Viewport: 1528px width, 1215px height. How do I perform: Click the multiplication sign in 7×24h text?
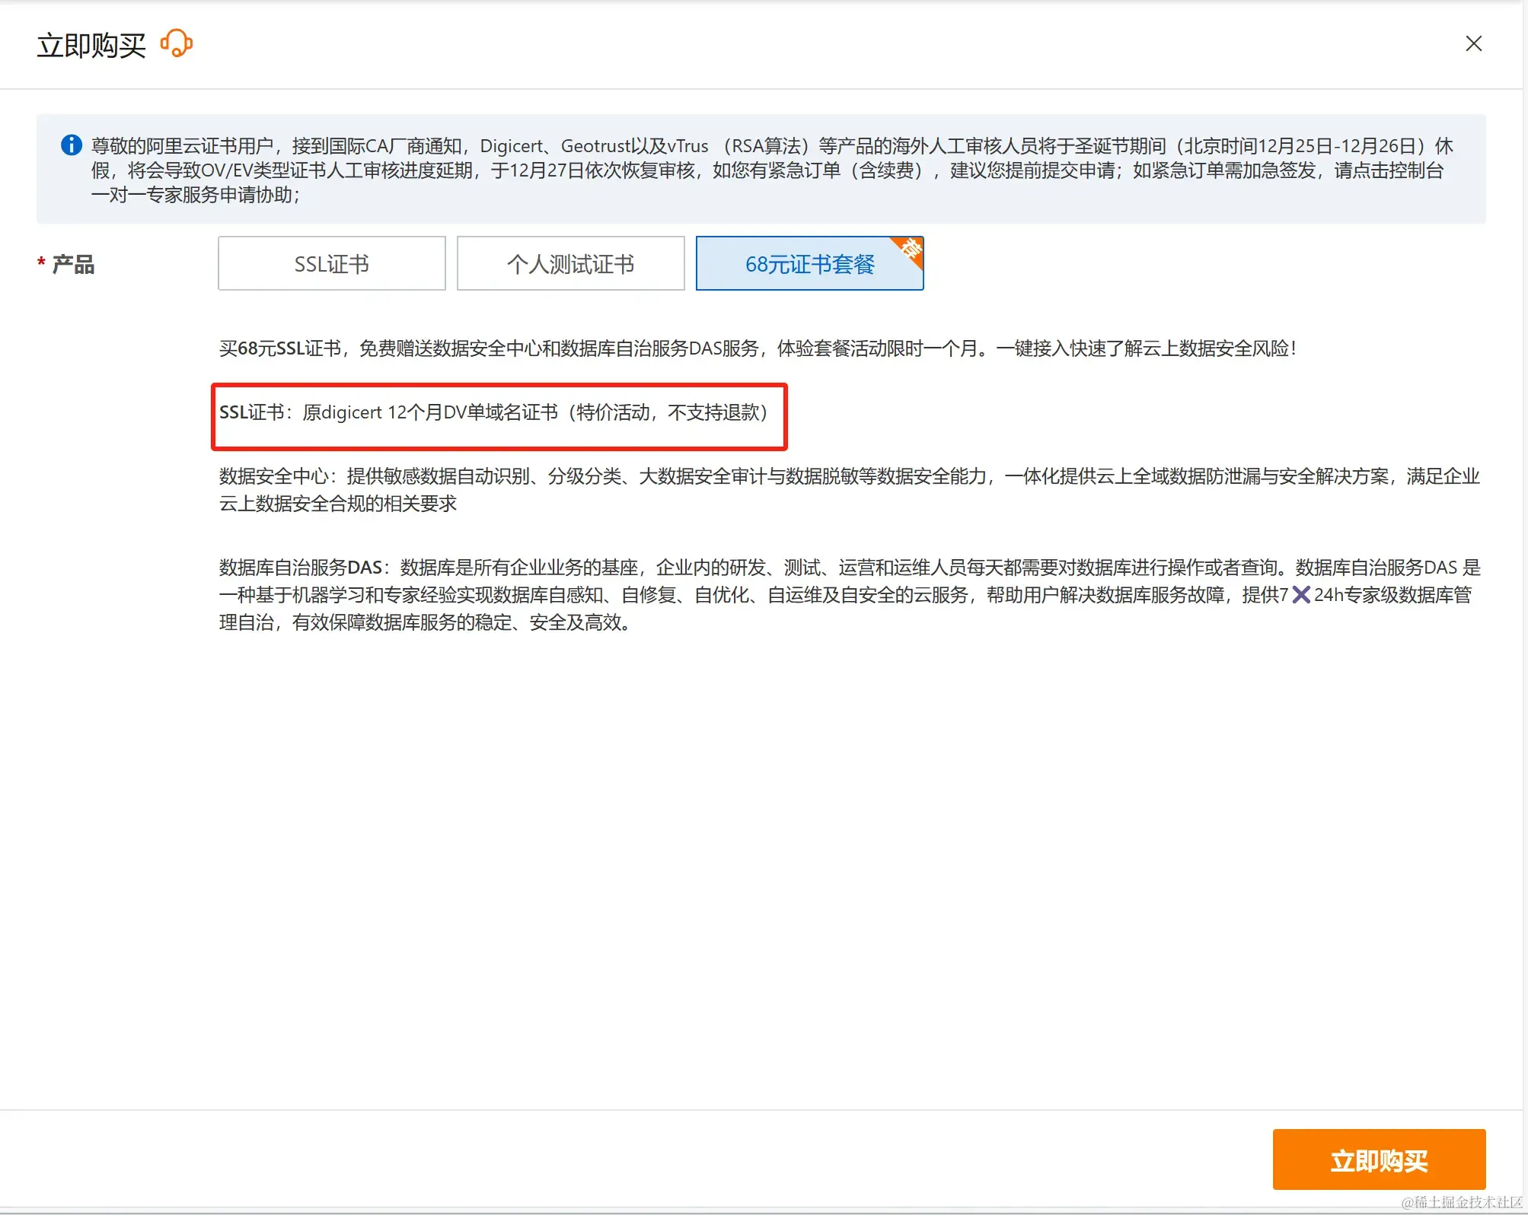coord(1301,595)
